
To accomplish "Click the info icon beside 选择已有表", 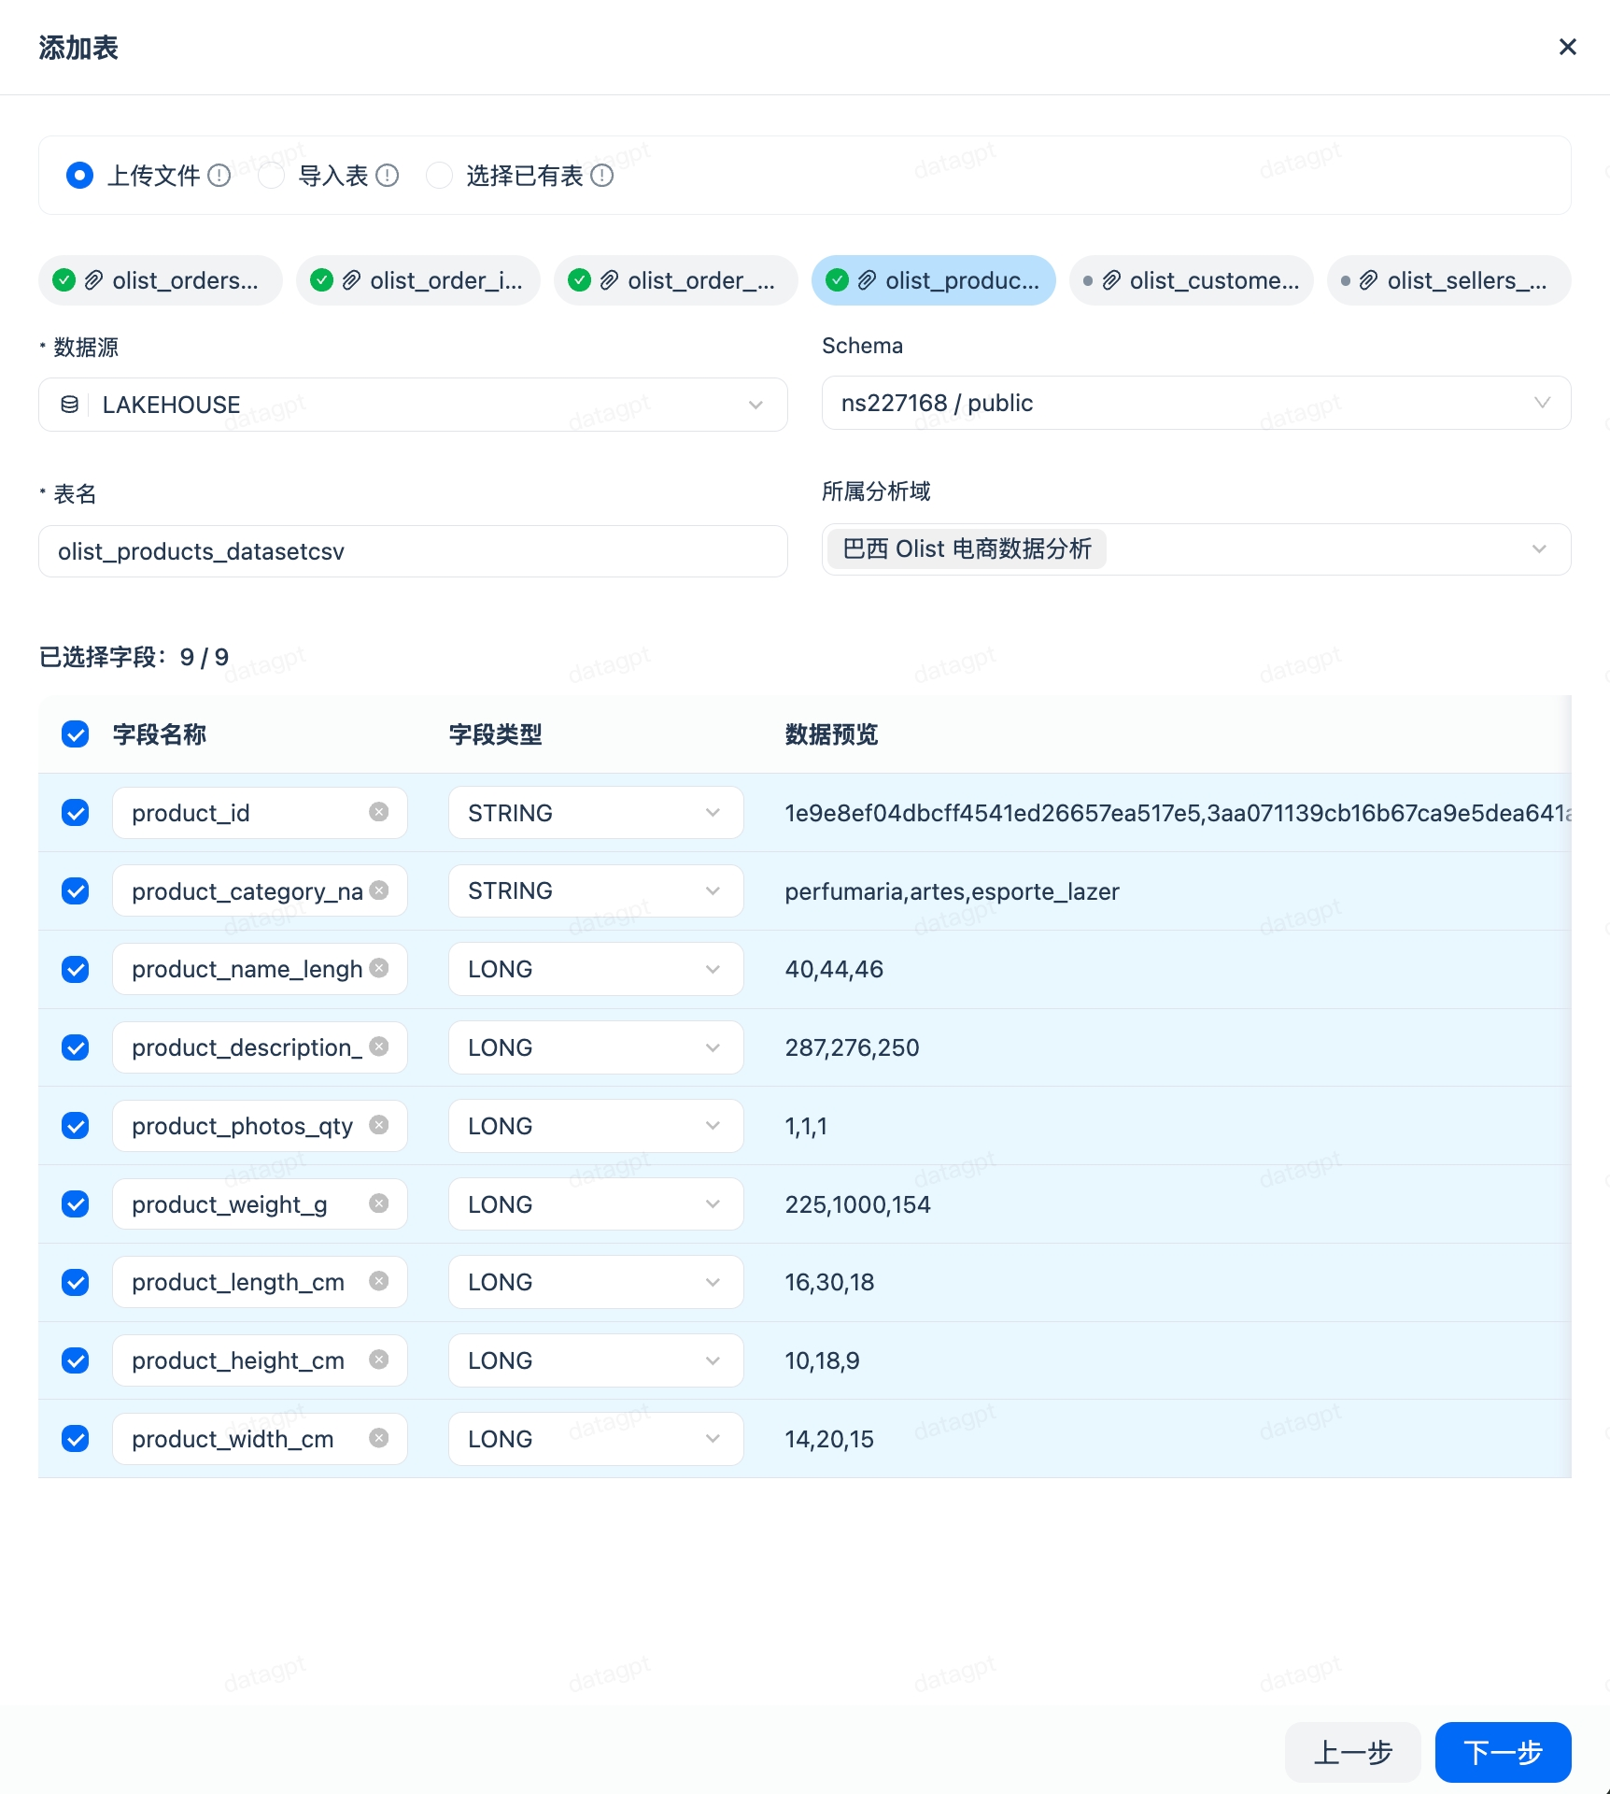I will (x=602, y=176).
